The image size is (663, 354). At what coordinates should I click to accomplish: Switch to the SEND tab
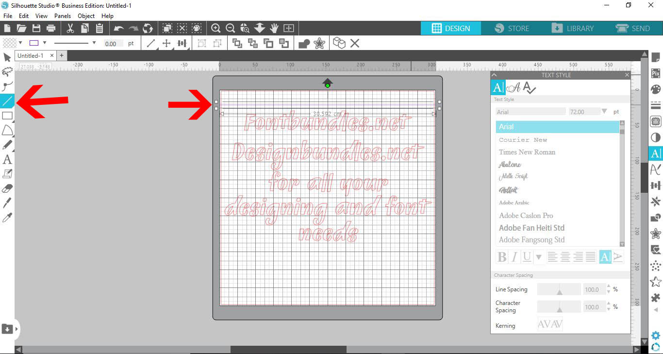pyautogui.click(x=633, y=28)
